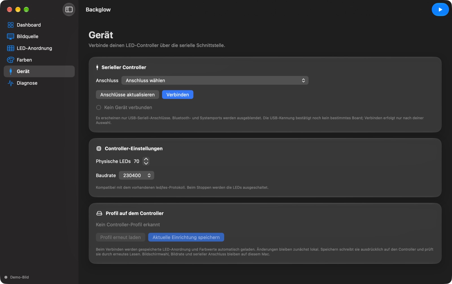The image size is (452, 284).
Task: Click the Kein Controller-Profil erkannt text
Action: click(x=128, y=225)
